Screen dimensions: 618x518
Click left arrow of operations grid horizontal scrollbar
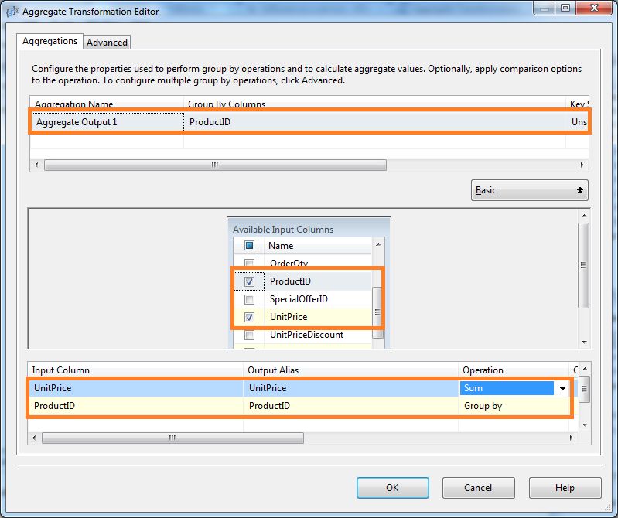click(x=34, y=438)
